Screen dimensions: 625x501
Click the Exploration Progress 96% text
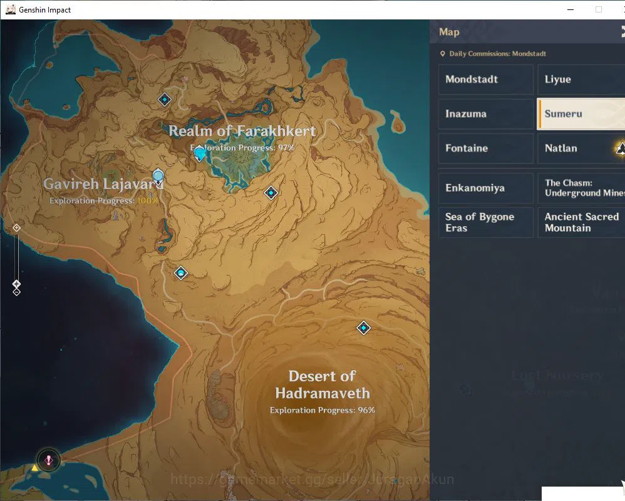tap(323, 410)
